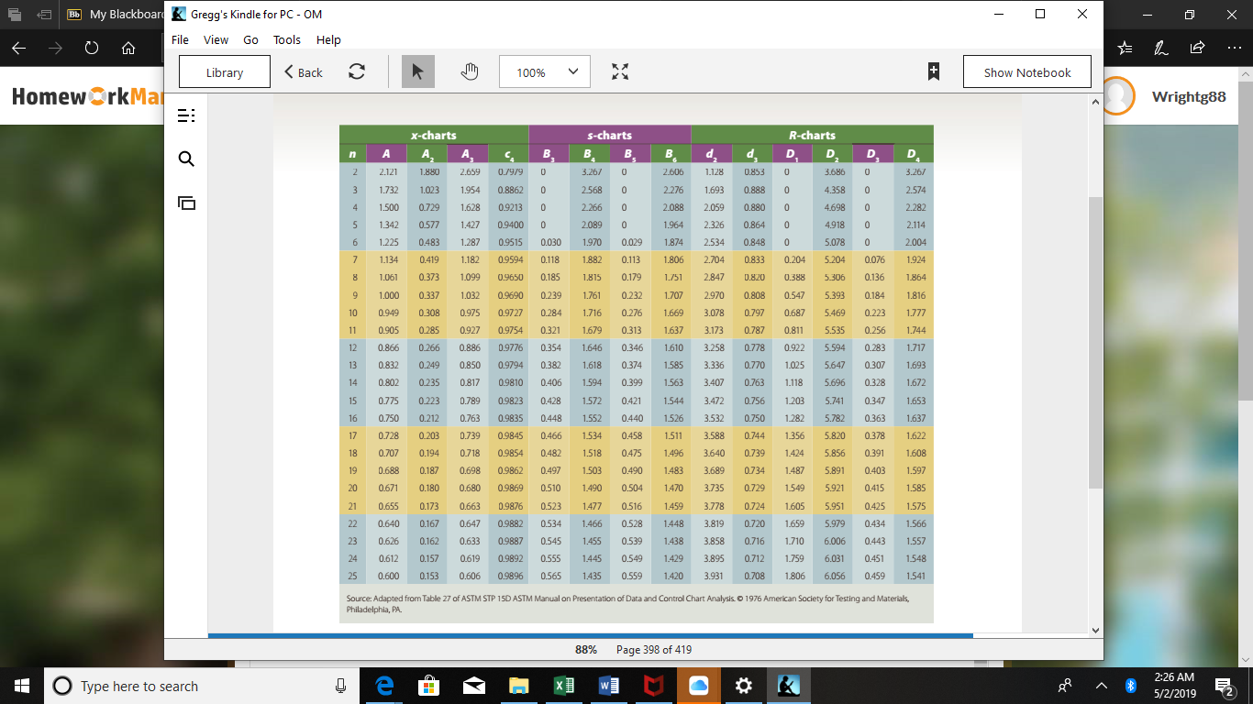The image size is (1253, 704).
Task: Enter full screen reading mode
Action: (x=620, y=71)
